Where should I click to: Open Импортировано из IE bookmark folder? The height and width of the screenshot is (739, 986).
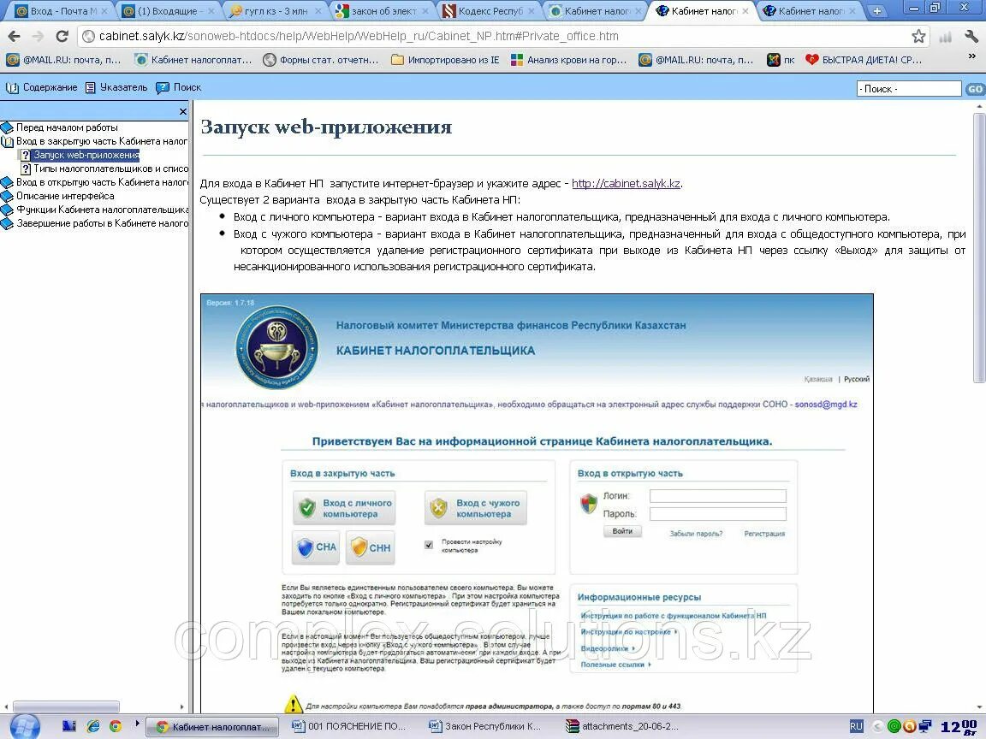(x=445, y=61)
